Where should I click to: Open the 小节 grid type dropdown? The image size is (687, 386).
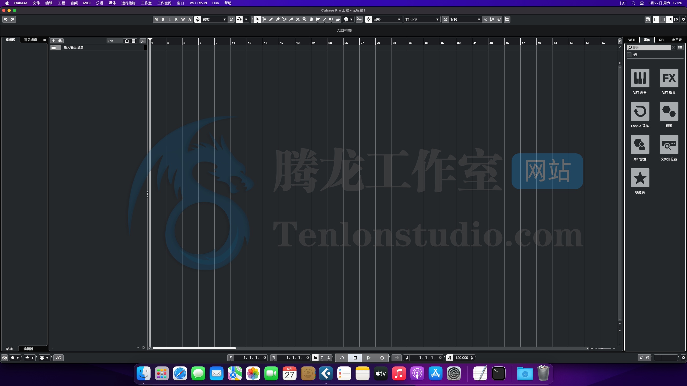tap(422, 19)
